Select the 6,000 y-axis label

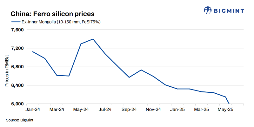[x=18, y=104]
